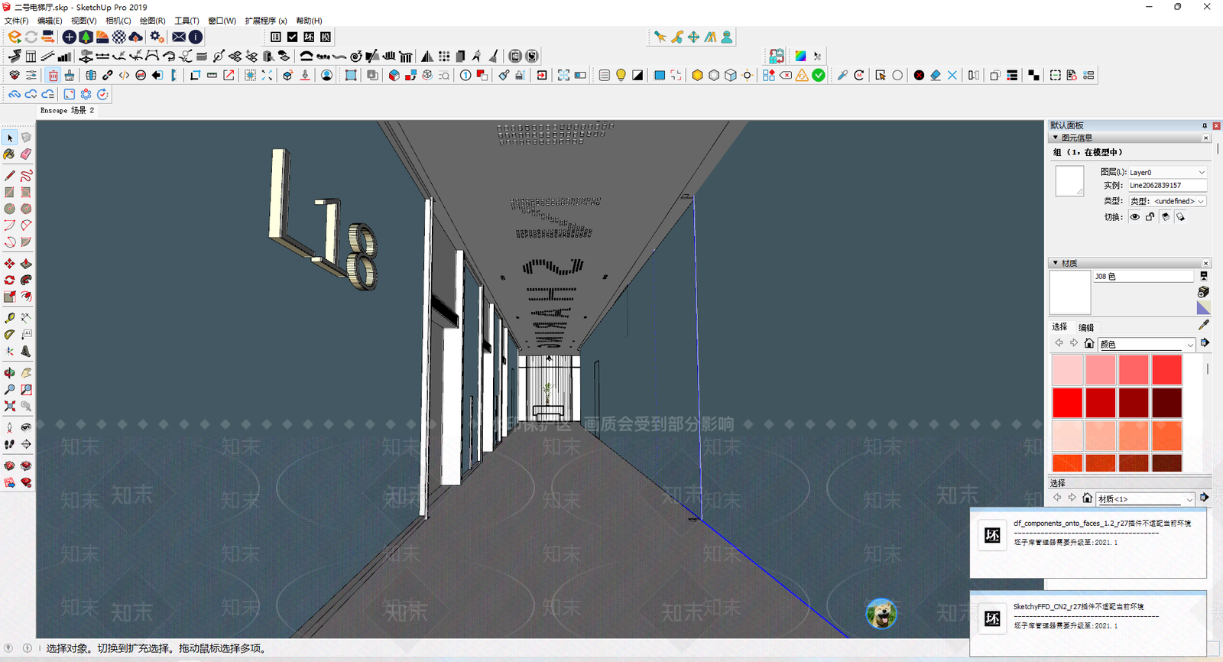The image size is (1223, 662).
Task: Click the home in-model materials button
Action: [x=1089, y=343]
